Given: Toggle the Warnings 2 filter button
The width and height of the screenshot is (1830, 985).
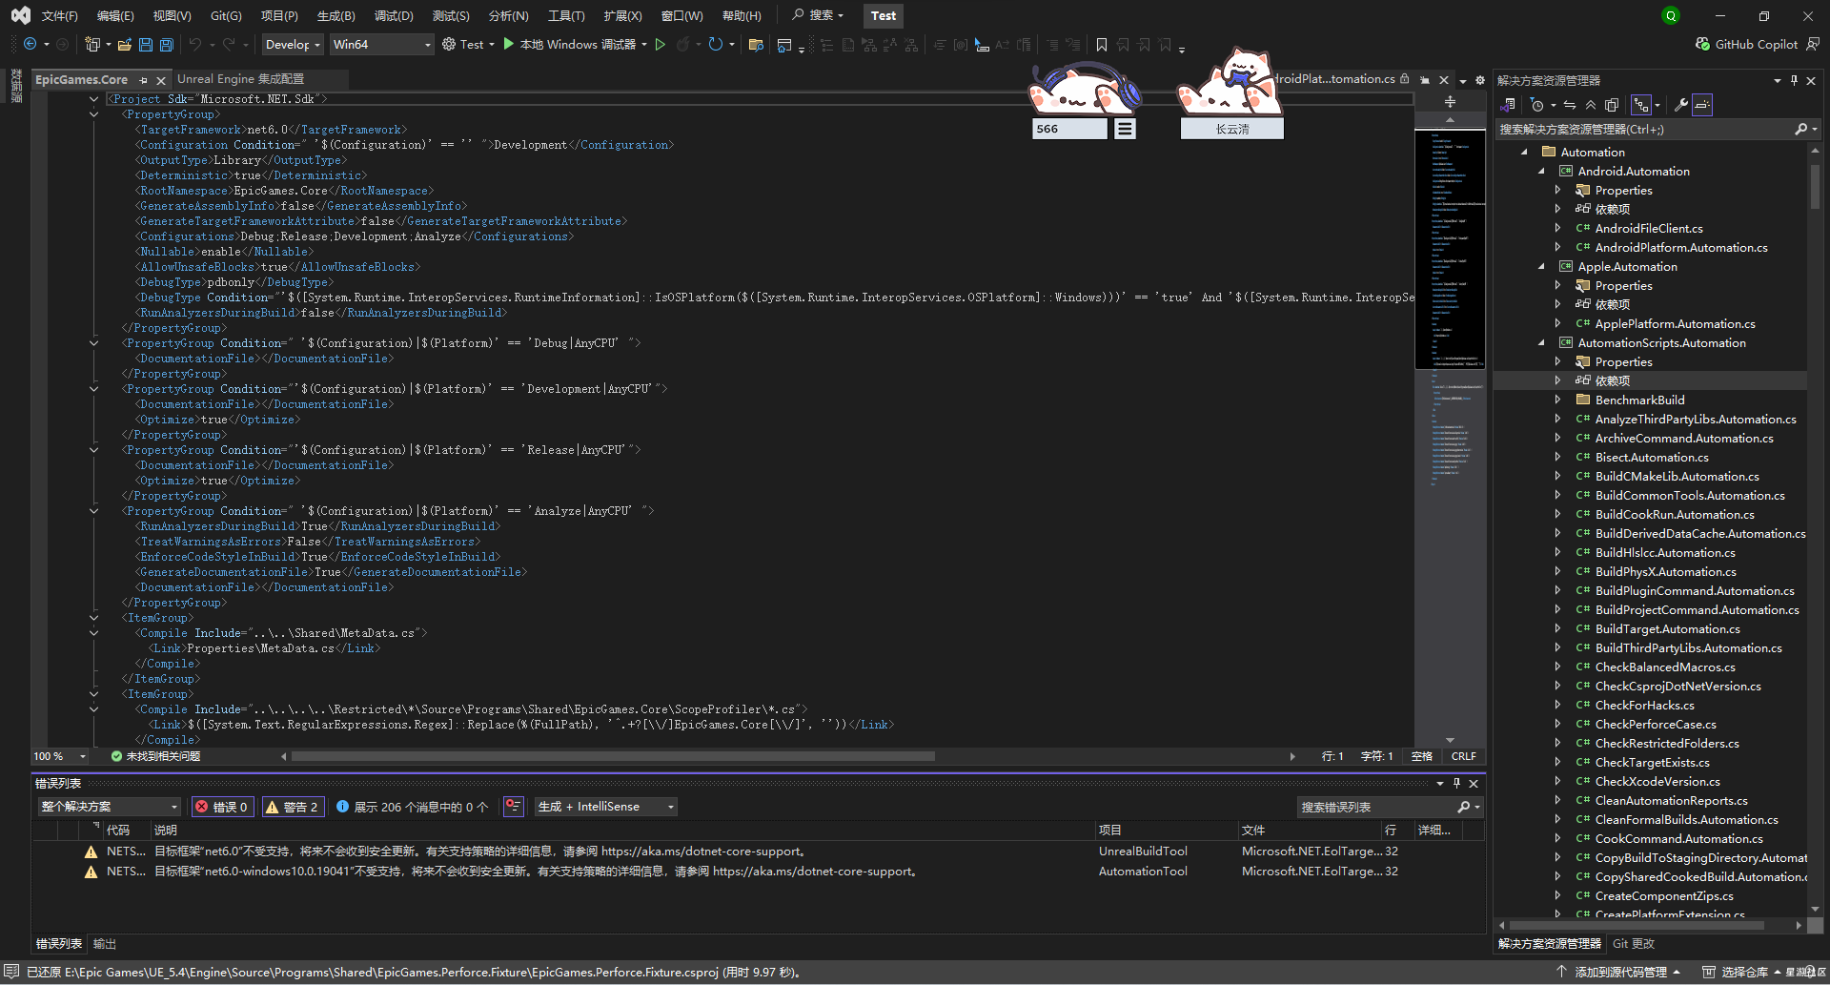Looking at the screenshot, I should [x=294, y=807].
